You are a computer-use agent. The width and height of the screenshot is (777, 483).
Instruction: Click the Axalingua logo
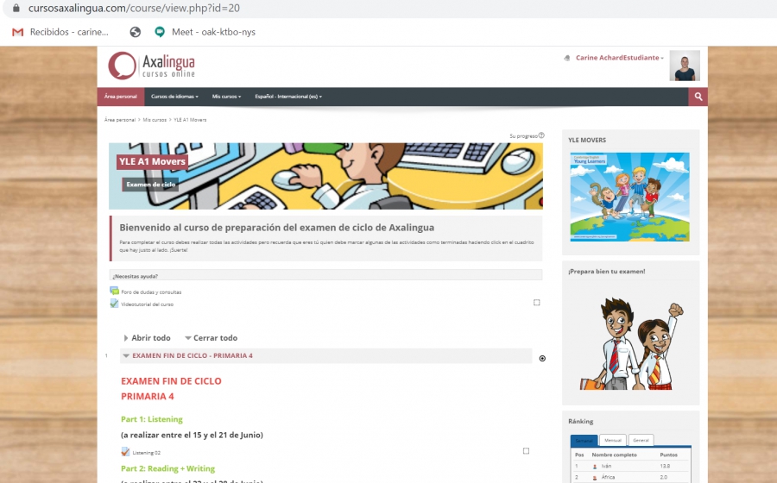point(152,66)
